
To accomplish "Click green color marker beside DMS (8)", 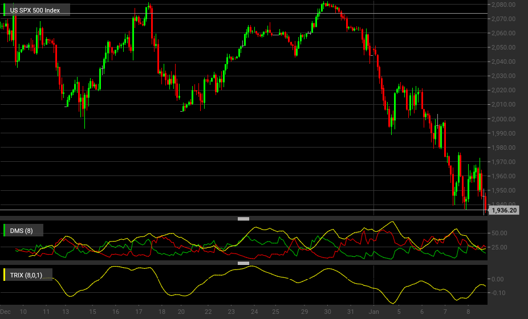I will click(x=5, y=230).
